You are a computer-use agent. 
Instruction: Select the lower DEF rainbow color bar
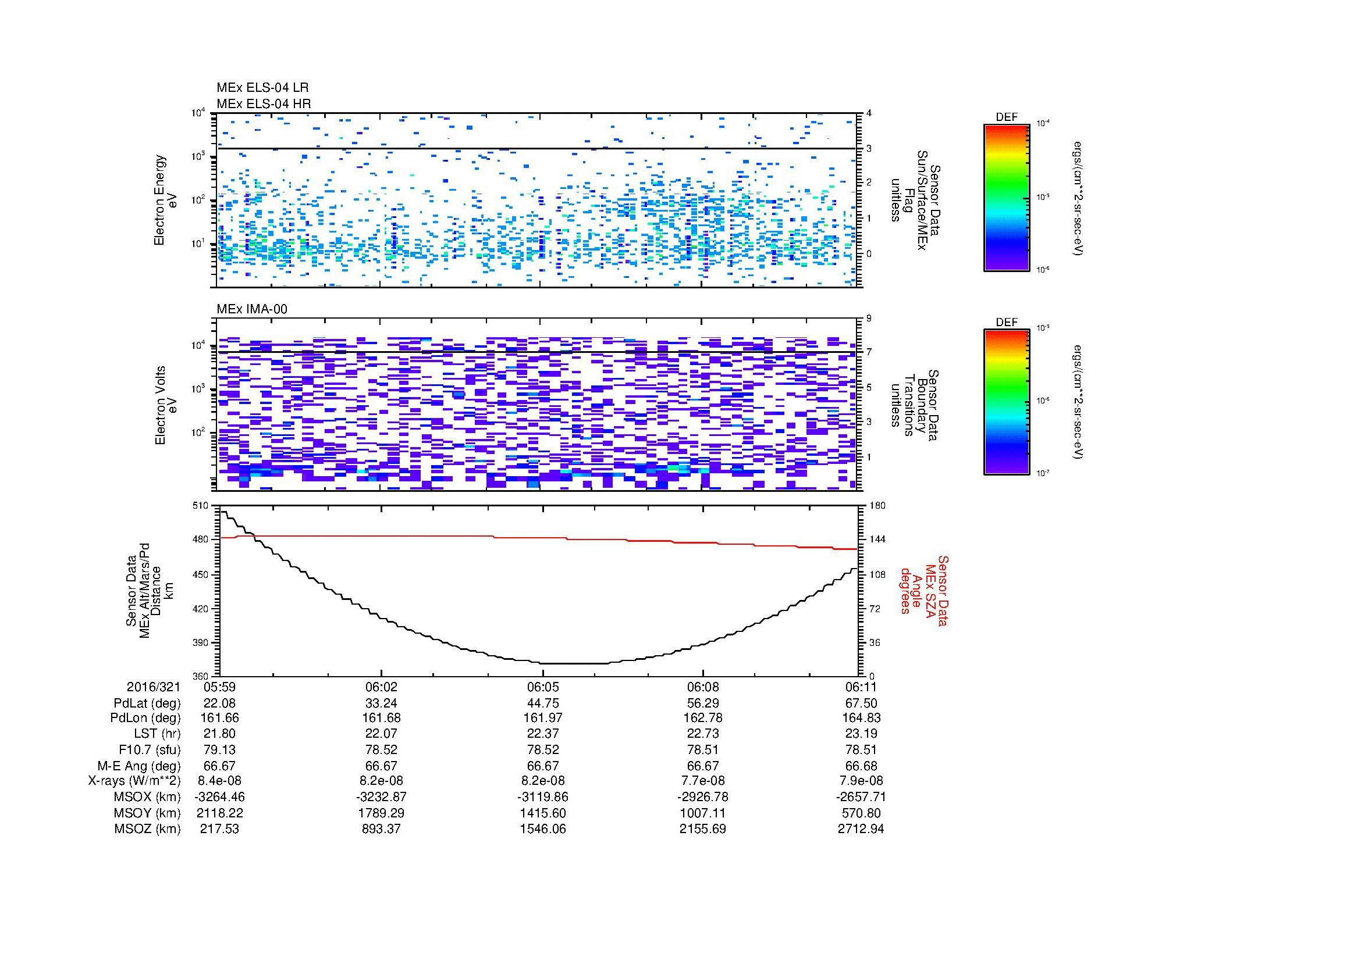pyautogui.click(x=1007, y=402)
